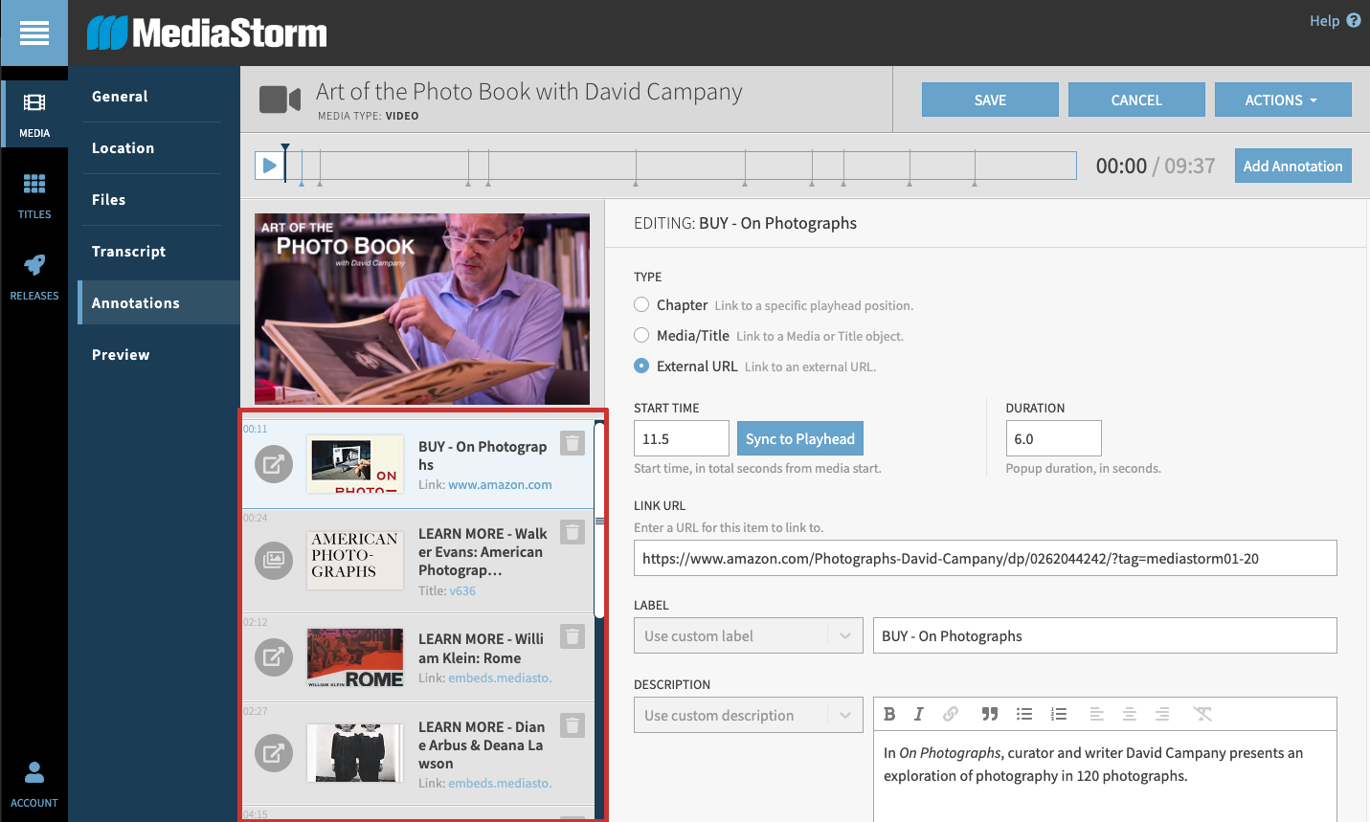Select the Chapter annotation type
Screen dimensions: 1370x822
(x=641, y=304)
